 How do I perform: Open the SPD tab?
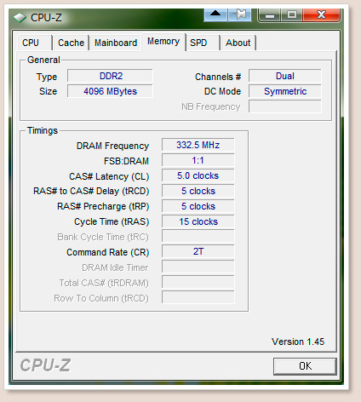point(203,43)
